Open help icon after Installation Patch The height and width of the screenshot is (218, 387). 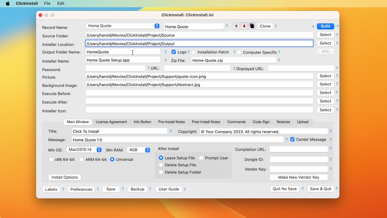tap(234, 52)
